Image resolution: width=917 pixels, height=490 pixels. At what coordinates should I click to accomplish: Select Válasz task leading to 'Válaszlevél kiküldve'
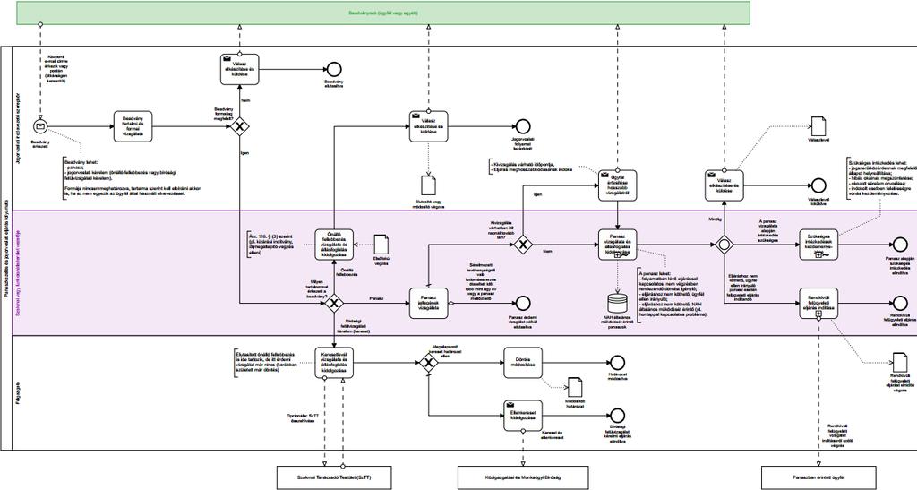(x=724, y=185)
